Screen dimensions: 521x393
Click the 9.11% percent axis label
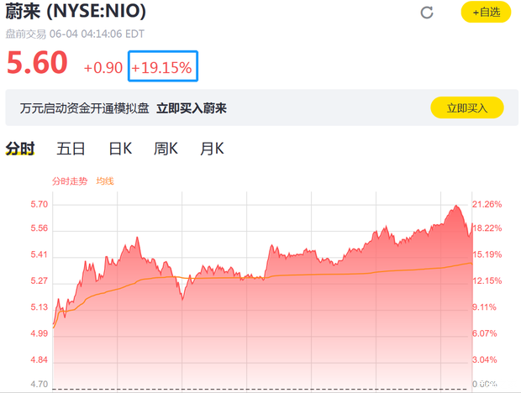tap(485, 307)
